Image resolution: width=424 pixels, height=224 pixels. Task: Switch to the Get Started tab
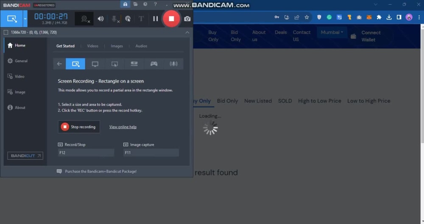(65, 46)
